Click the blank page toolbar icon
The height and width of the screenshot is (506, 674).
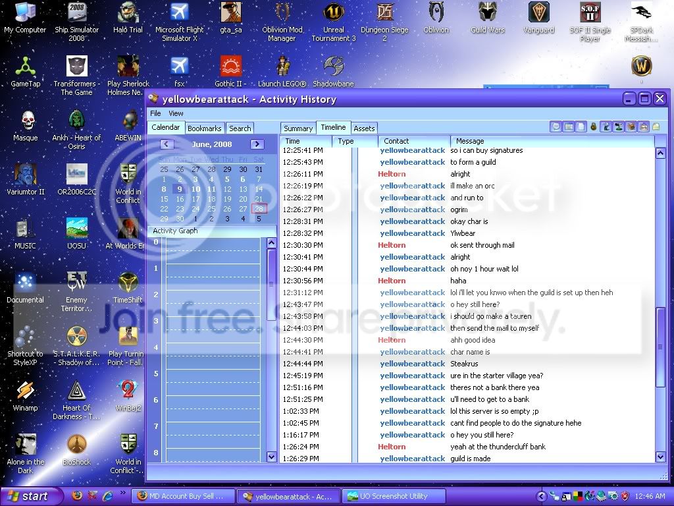click(581, 127)
